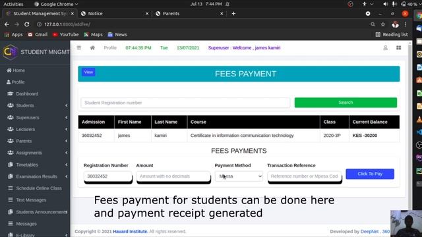Viewport: 422px width, 237px height.
Task: Focus the Amount input field
Action: pos(173,176)
